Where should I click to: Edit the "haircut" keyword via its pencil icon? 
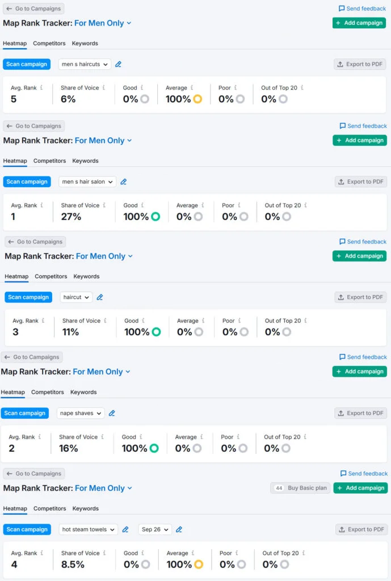click(x=100, y=297)
